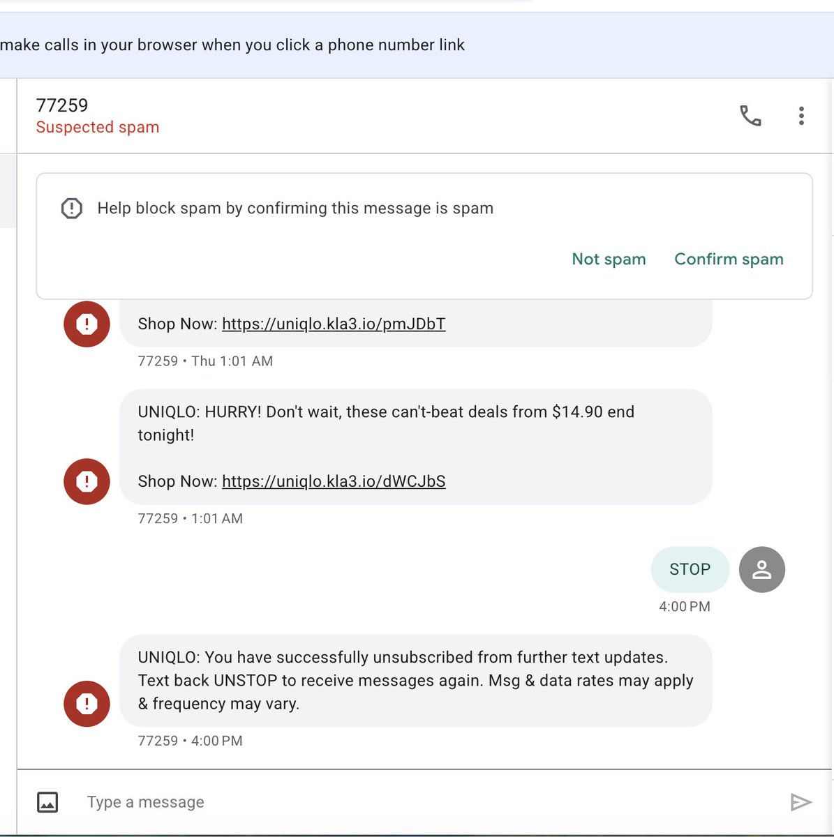Image resolution: width=834 pixels, height=837 pixels.
Task: Click spam avatar beside HURRY deals message
Action: tap(87, 481)
